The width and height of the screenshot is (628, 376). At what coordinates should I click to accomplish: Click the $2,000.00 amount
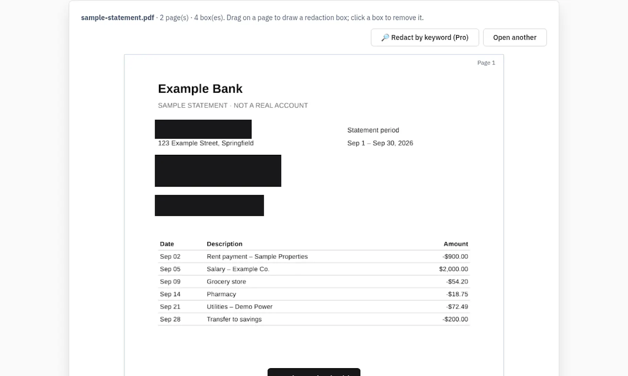(x=453, y=269)
